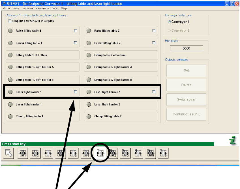The height and width of the screenshot is (189, 240).
Task: Check the Raise lifting table 1 output box
Action: point(76,31)
